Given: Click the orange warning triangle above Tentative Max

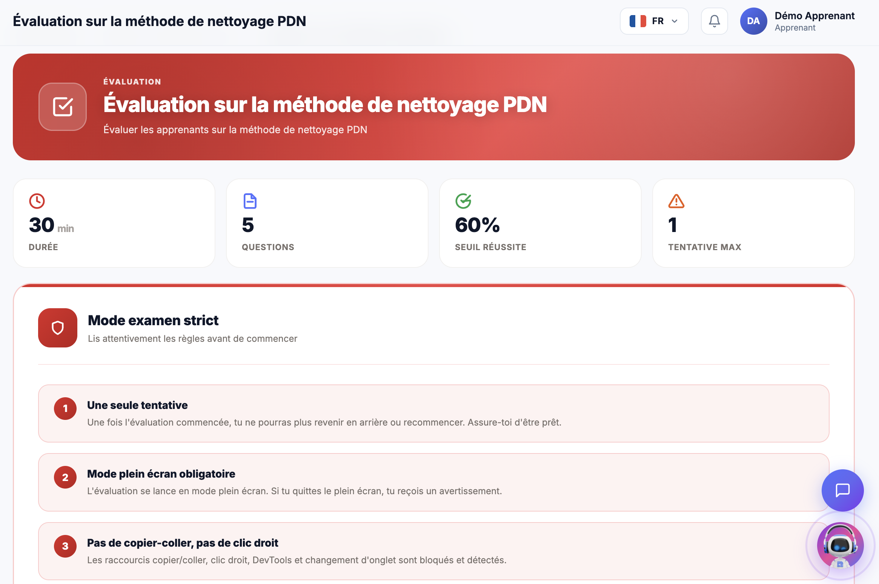Looking at the screenshot, I should [x=676, y=201].
